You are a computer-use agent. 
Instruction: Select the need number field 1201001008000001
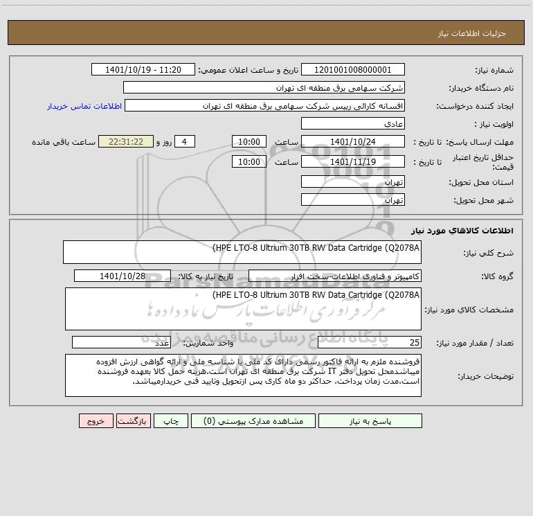pos(353,69)
